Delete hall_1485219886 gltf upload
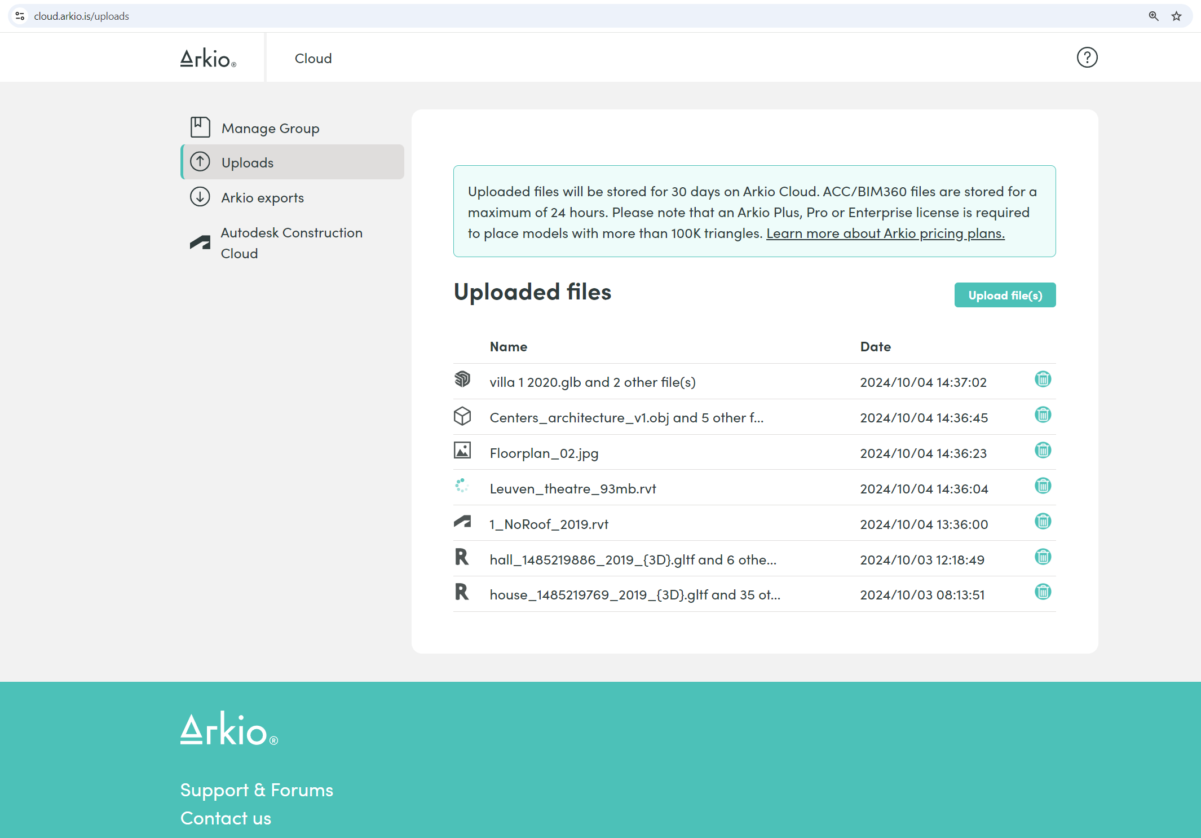Image resolution: width=1201 pixels, height=838 pixels. [x=1043, y=557]
